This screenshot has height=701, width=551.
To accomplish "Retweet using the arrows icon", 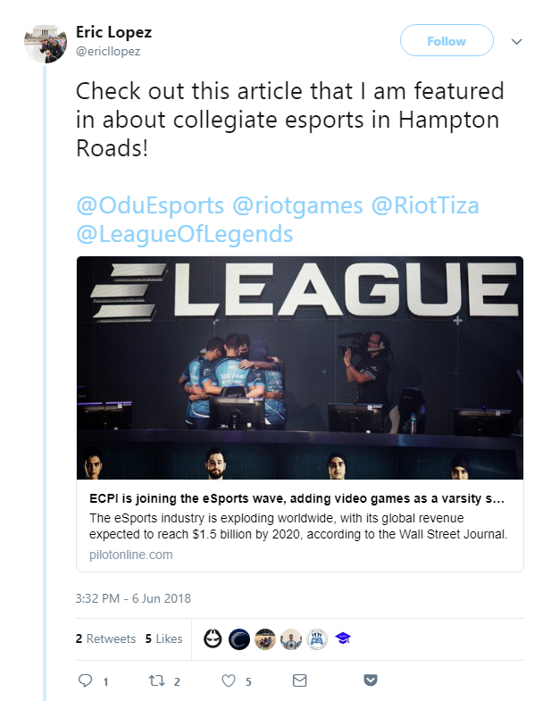I will coord(157,680).
